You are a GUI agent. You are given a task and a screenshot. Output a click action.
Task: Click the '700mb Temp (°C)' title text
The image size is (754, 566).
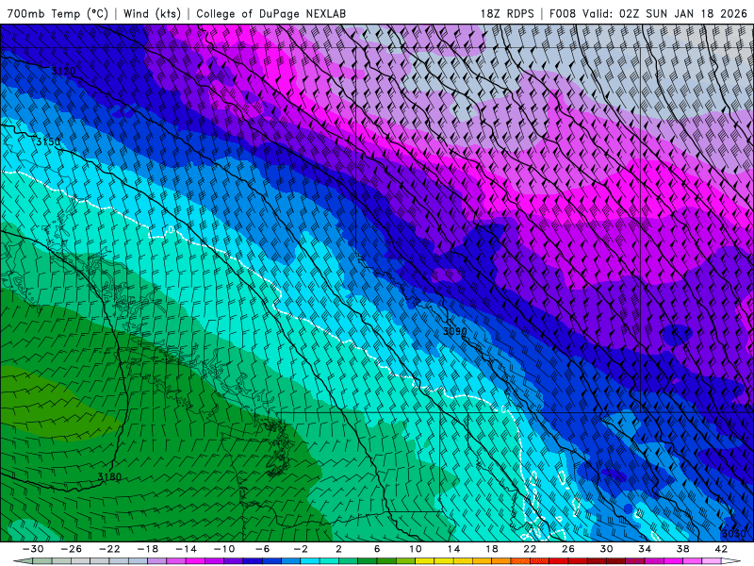57,13
